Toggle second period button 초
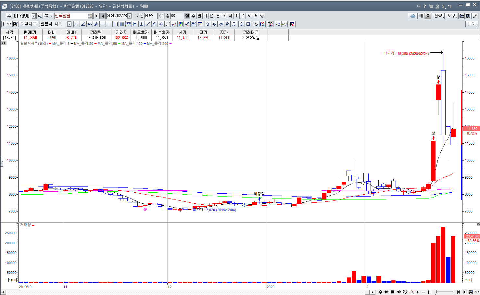The image size is (480, 295). coord(224,16)
